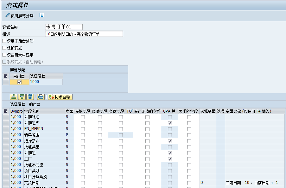The height and width of the screenshot is (188, 286).
Task: Click the 选择屏幕 cell showing 1000
Action: [x=46, y=82]
